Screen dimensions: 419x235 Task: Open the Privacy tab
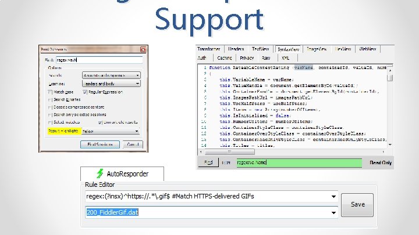tap(247, 58)
